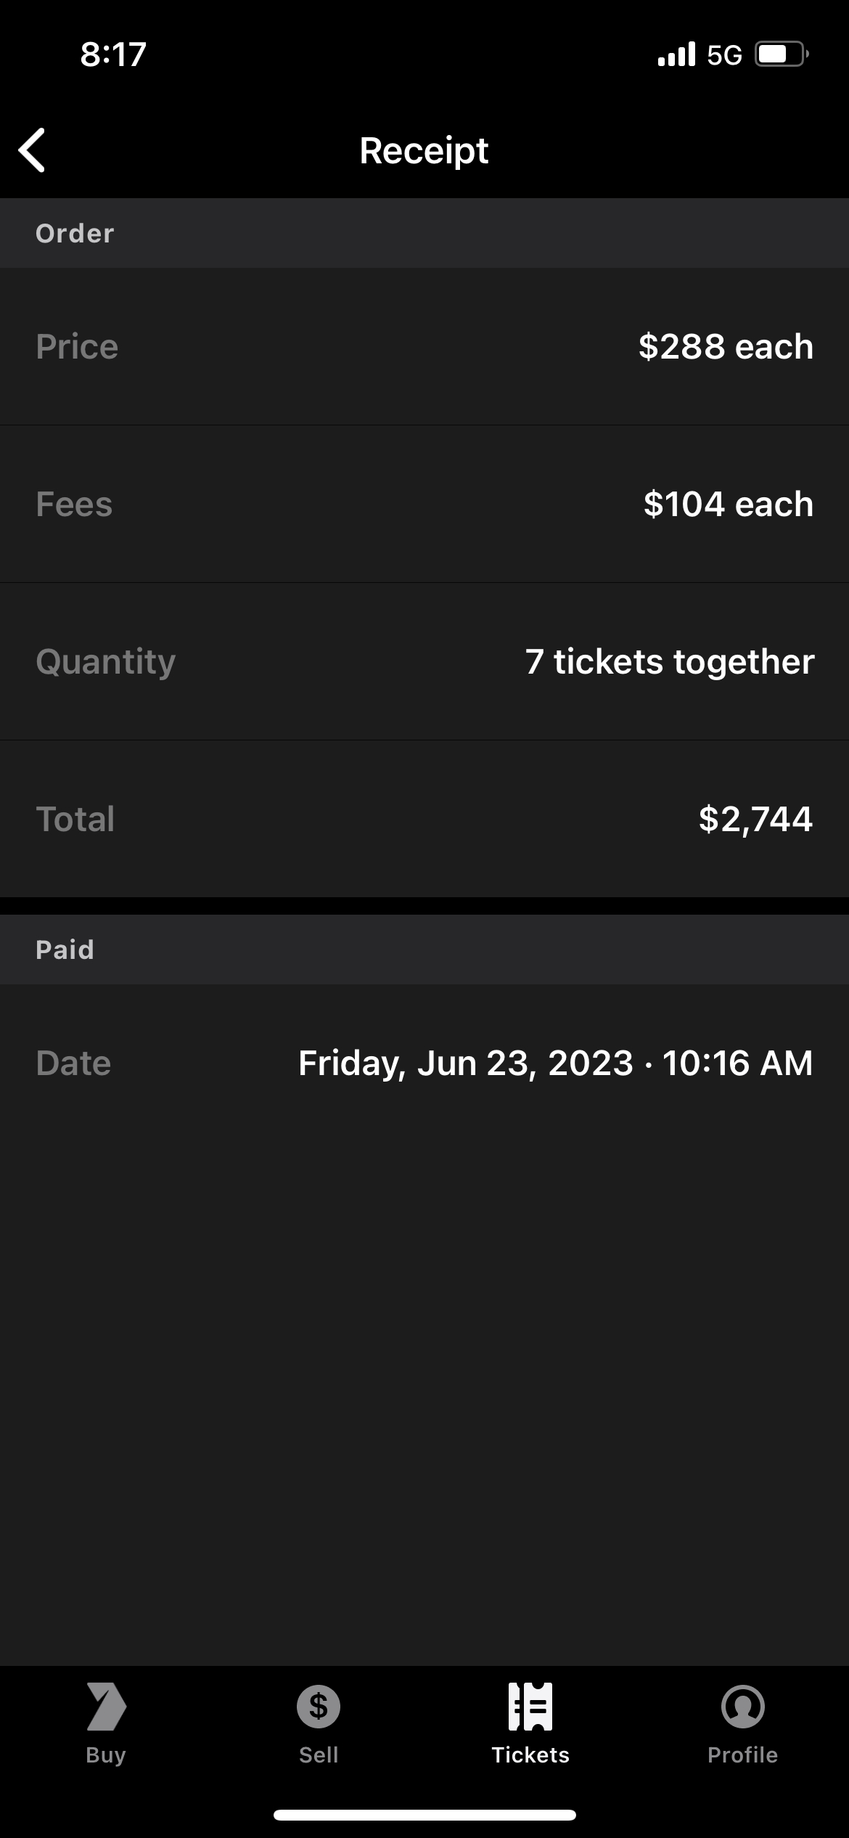Tap the battery status icon
This screenshot has height=1838, width=849.
click(782, 54)
